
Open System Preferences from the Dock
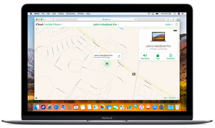pyautogui.click(x=161, y=107)
